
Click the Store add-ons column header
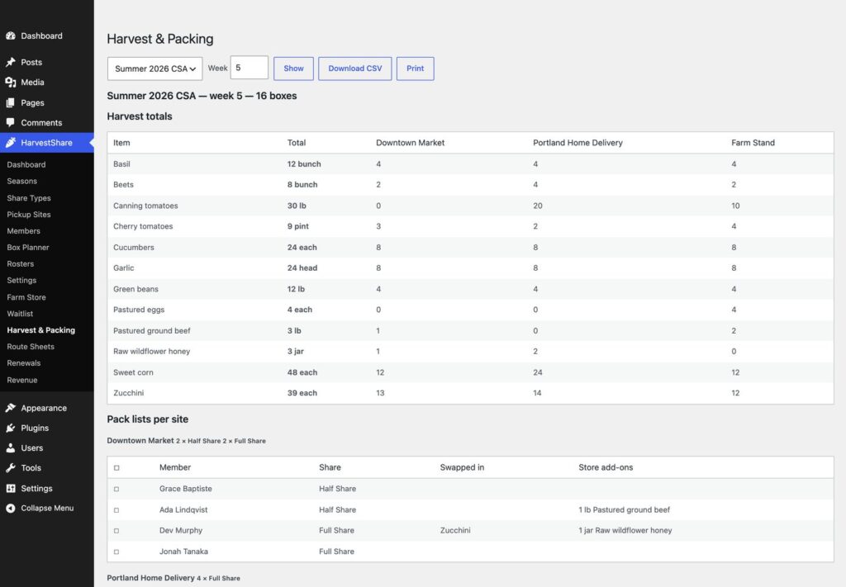606,467
